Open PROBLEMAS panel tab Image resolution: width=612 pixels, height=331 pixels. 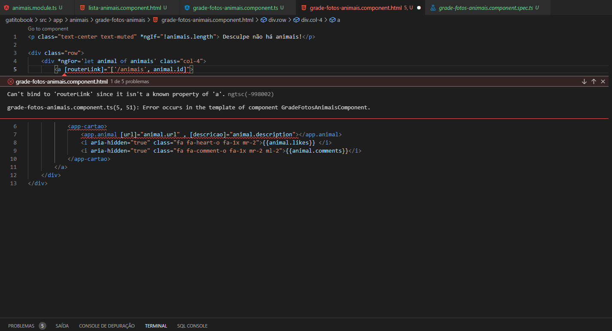(x=21, y=326)
